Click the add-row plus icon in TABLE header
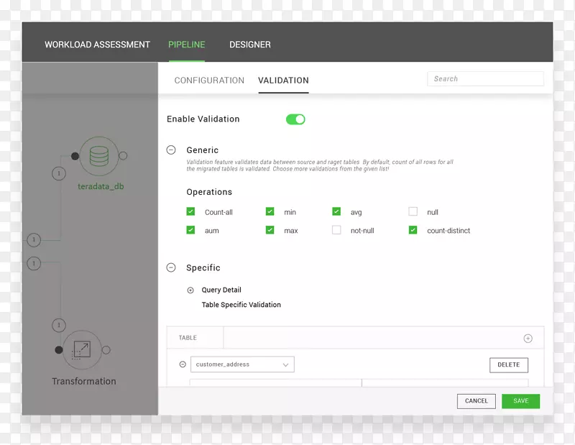Viewport: 575px width, 445px height. (x=528, y=338)
